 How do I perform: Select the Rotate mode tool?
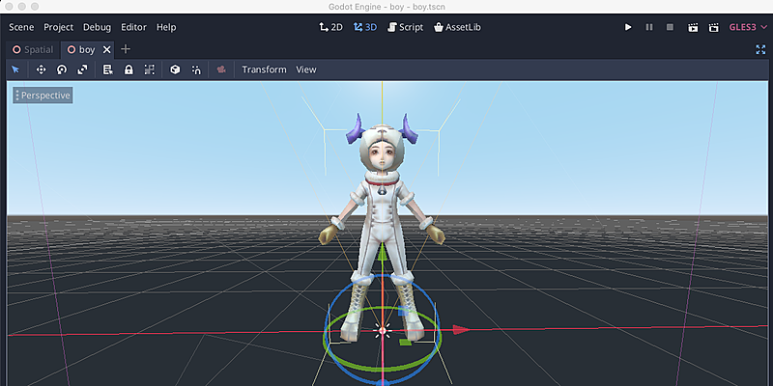click(62, 69)
